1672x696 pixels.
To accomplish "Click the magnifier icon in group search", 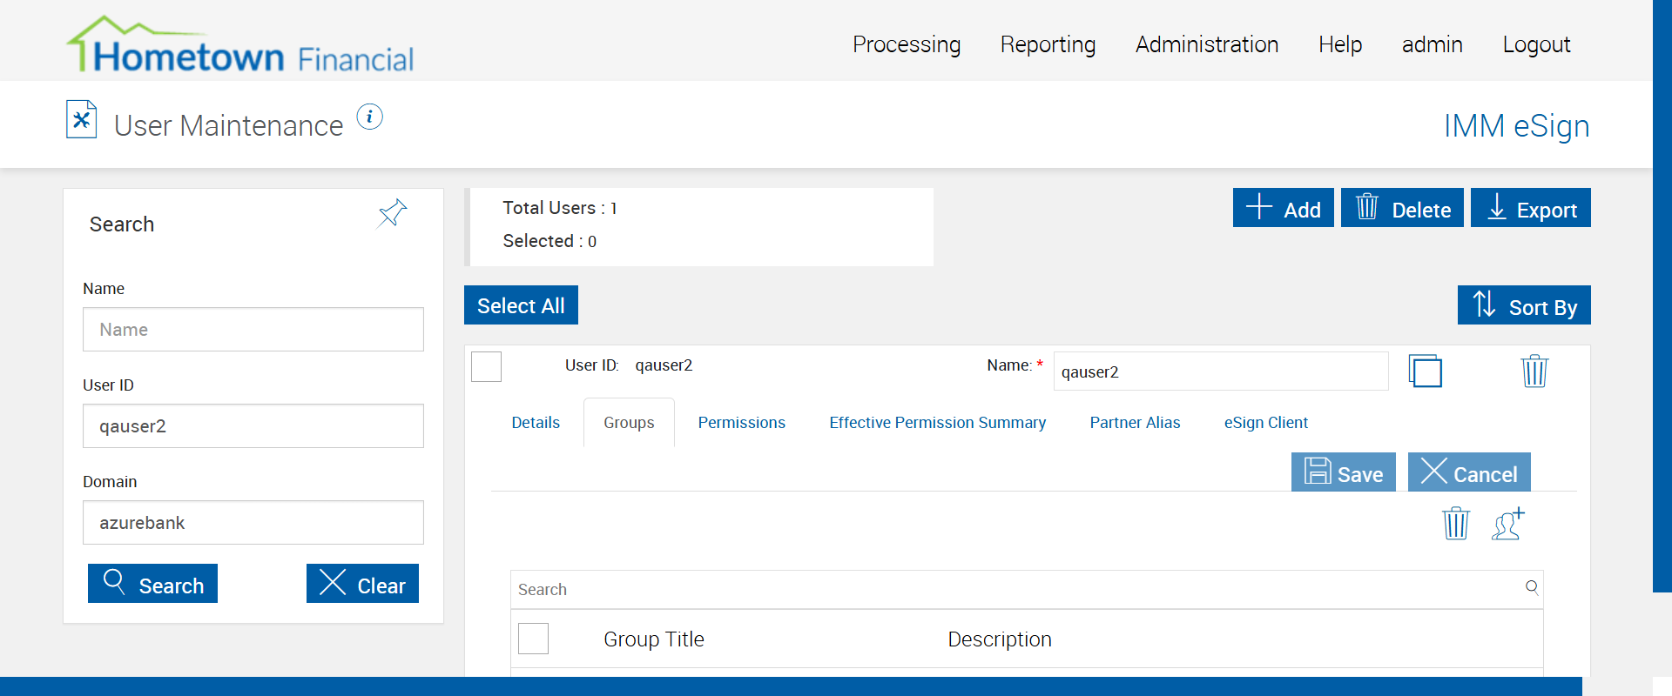I will tap(1532, 587).
